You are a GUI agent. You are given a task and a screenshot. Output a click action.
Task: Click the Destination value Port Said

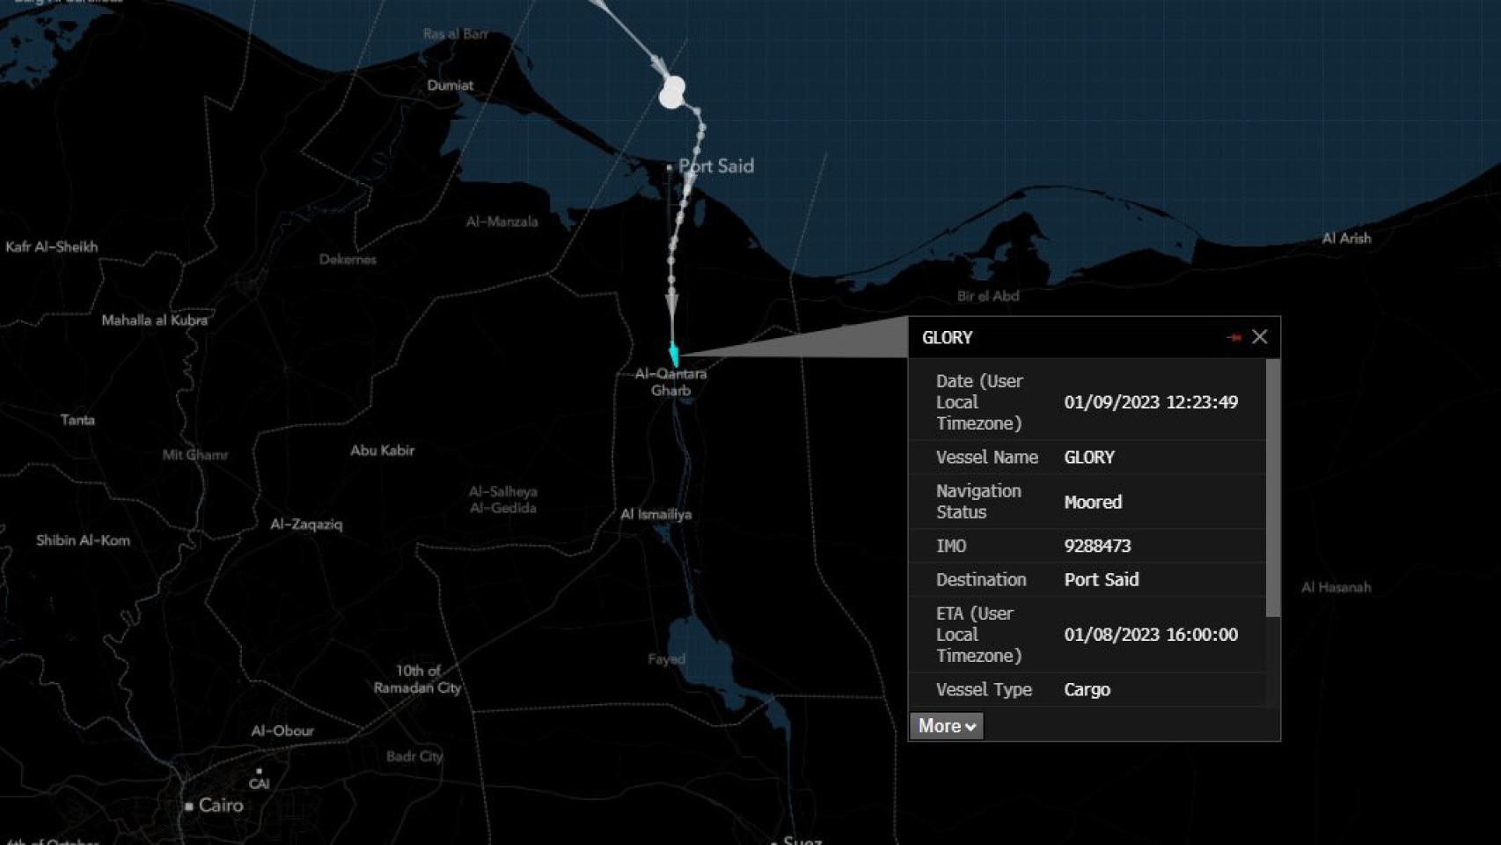1101,580
